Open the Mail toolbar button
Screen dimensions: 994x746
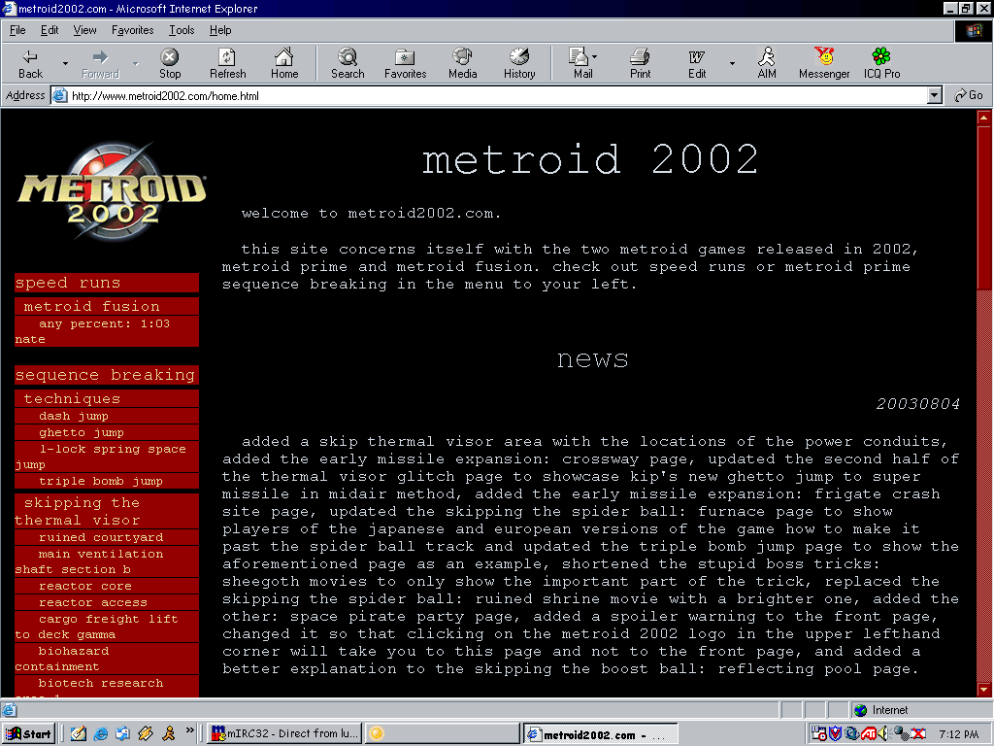(x=582, y=63)
